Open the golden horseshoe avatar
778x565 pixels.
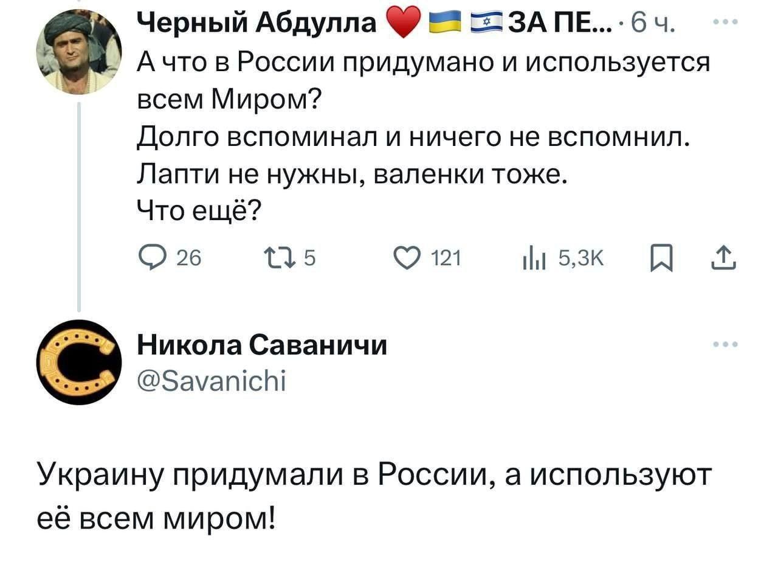tap(79, 362)
